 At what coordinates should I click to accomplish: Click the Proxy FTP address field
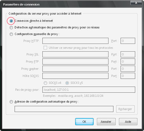(x=75, y=61)
